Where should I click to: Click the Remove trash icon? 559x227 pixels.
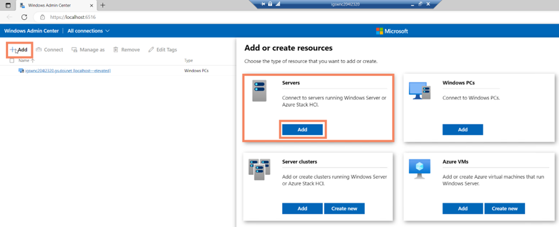115,50
